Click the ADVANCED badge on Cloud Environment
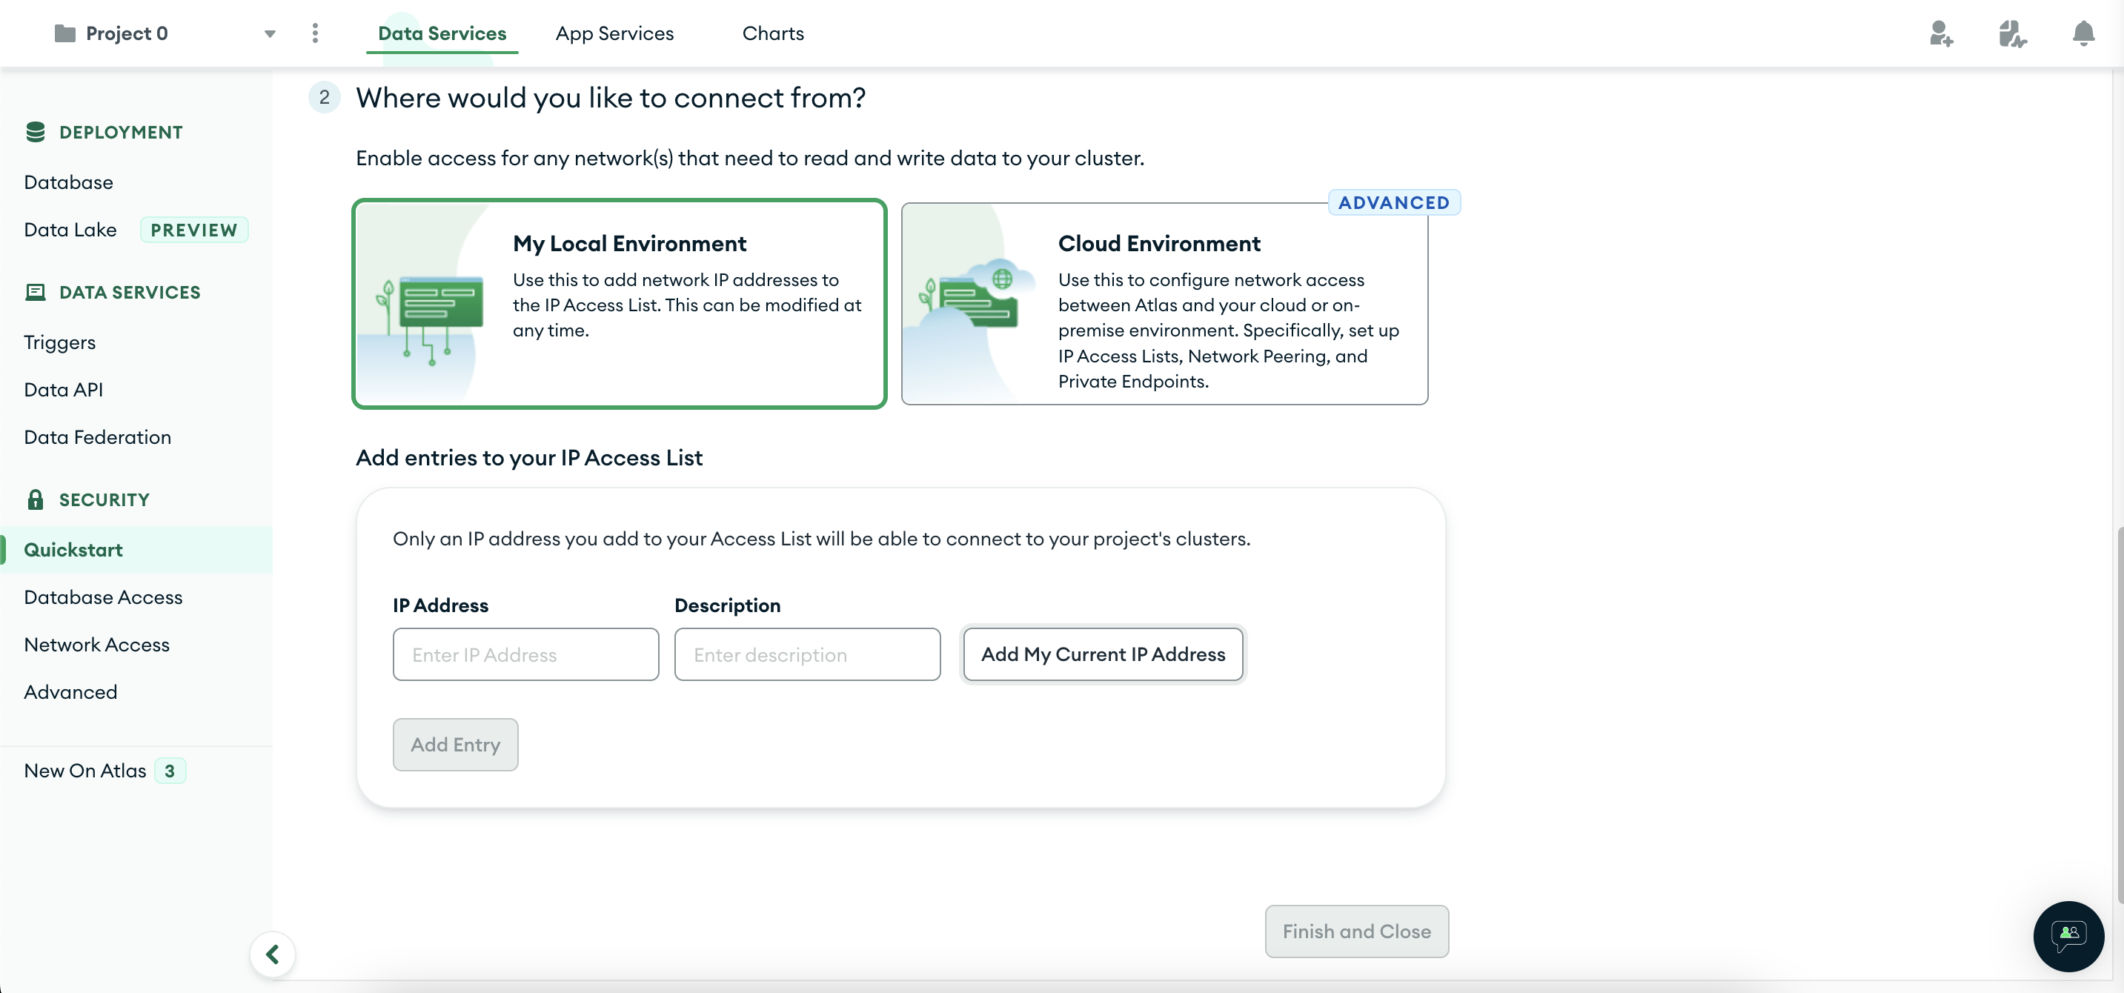The width and height of the screenshot is (2124, 993). point(1393,202)
